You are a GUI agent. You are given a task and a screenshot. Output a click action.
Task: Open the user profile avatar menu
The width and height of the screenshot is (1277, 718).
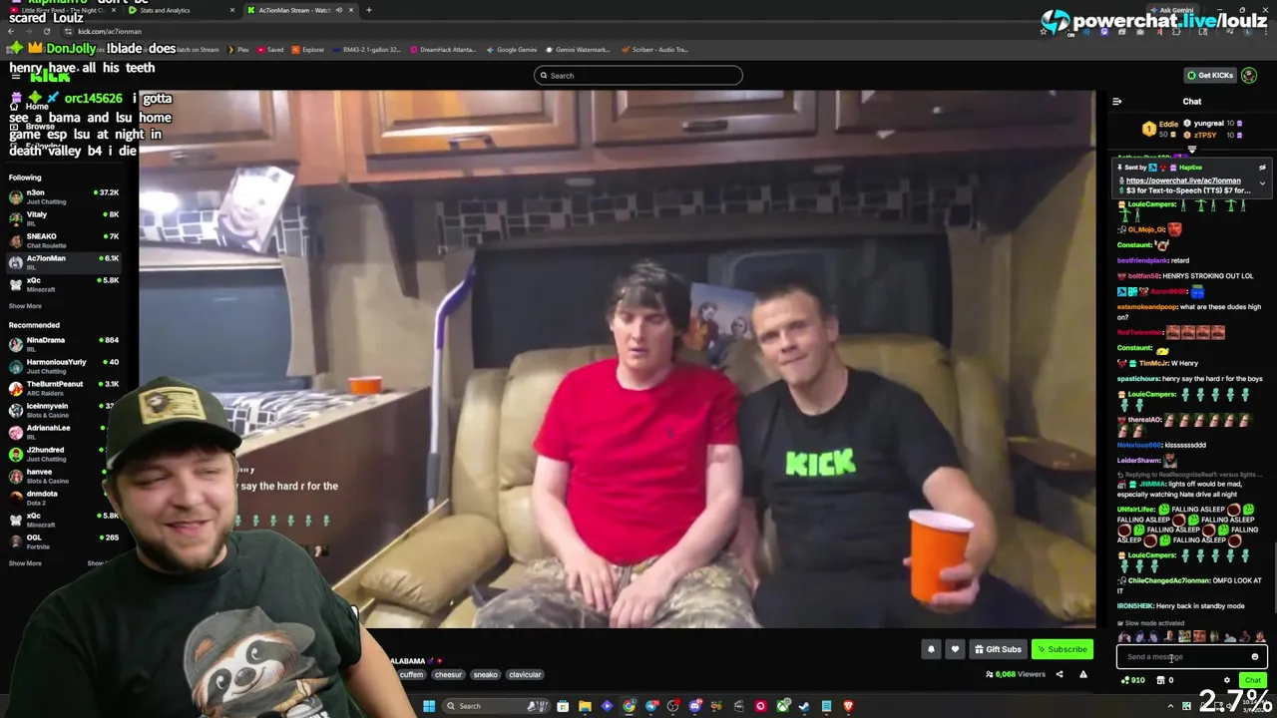(x=1250, y=75)
